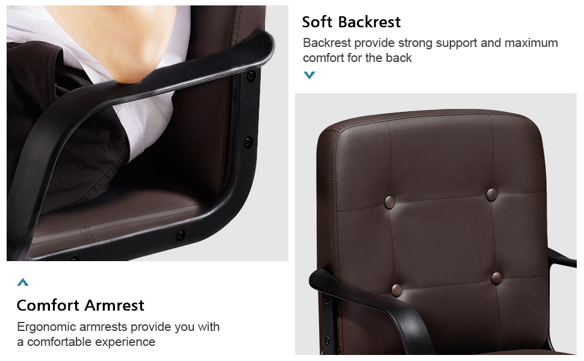Click the top screw on armrest frame
Image resolution: width=584 pixels, height=361 pixels.
[251, 76]
